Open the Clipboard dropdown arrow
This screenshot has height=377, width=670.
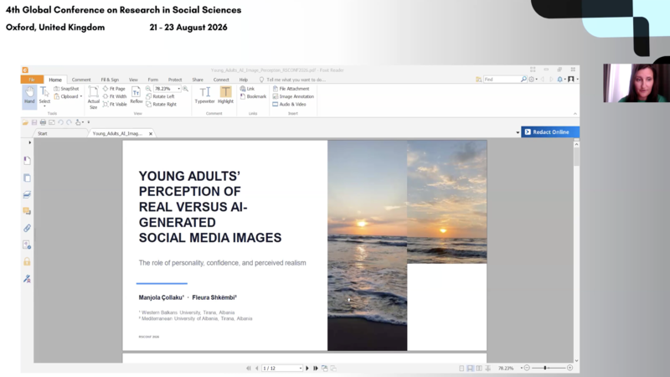(x=80, y=96)
